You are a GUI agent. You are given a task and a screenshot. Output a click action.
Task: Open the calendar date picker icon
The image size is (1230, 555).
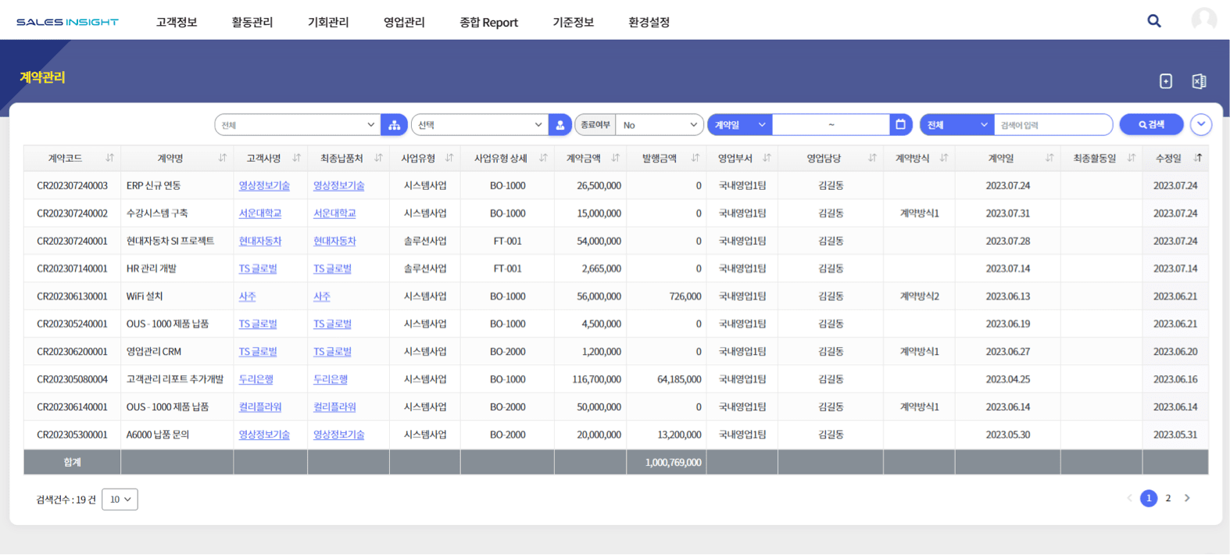(x=900, y=125)
